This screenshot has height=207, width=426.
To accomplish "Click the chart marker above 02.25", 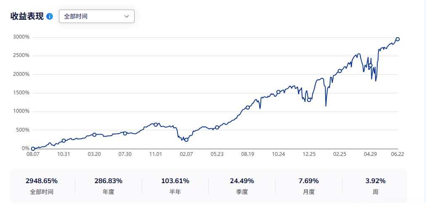I will click(340, 71).
